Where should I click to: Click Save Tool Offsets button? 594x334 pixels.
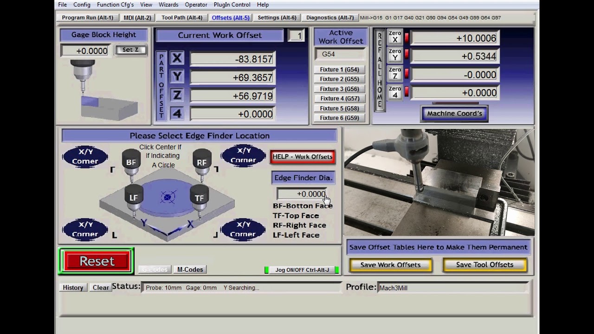coord(485,265)
